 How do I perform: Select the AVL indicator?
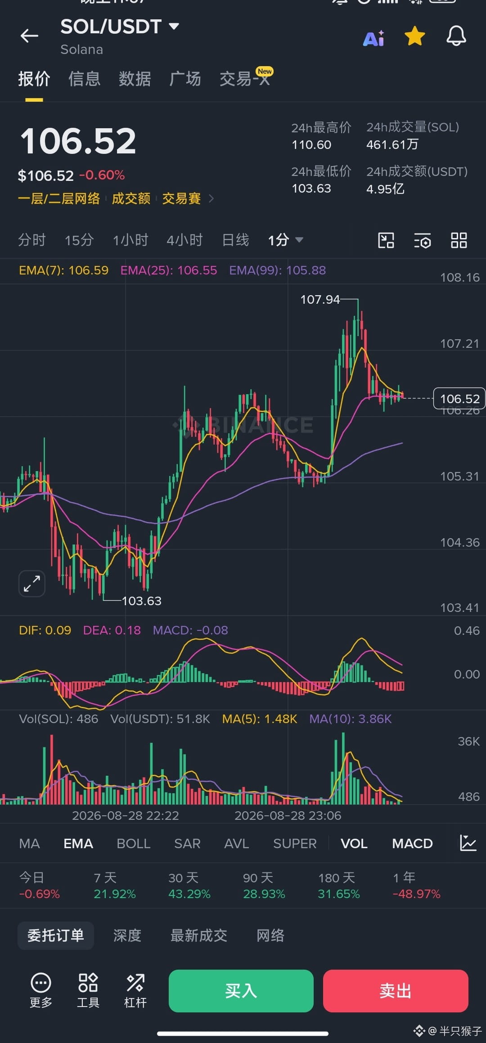(237, 843)
